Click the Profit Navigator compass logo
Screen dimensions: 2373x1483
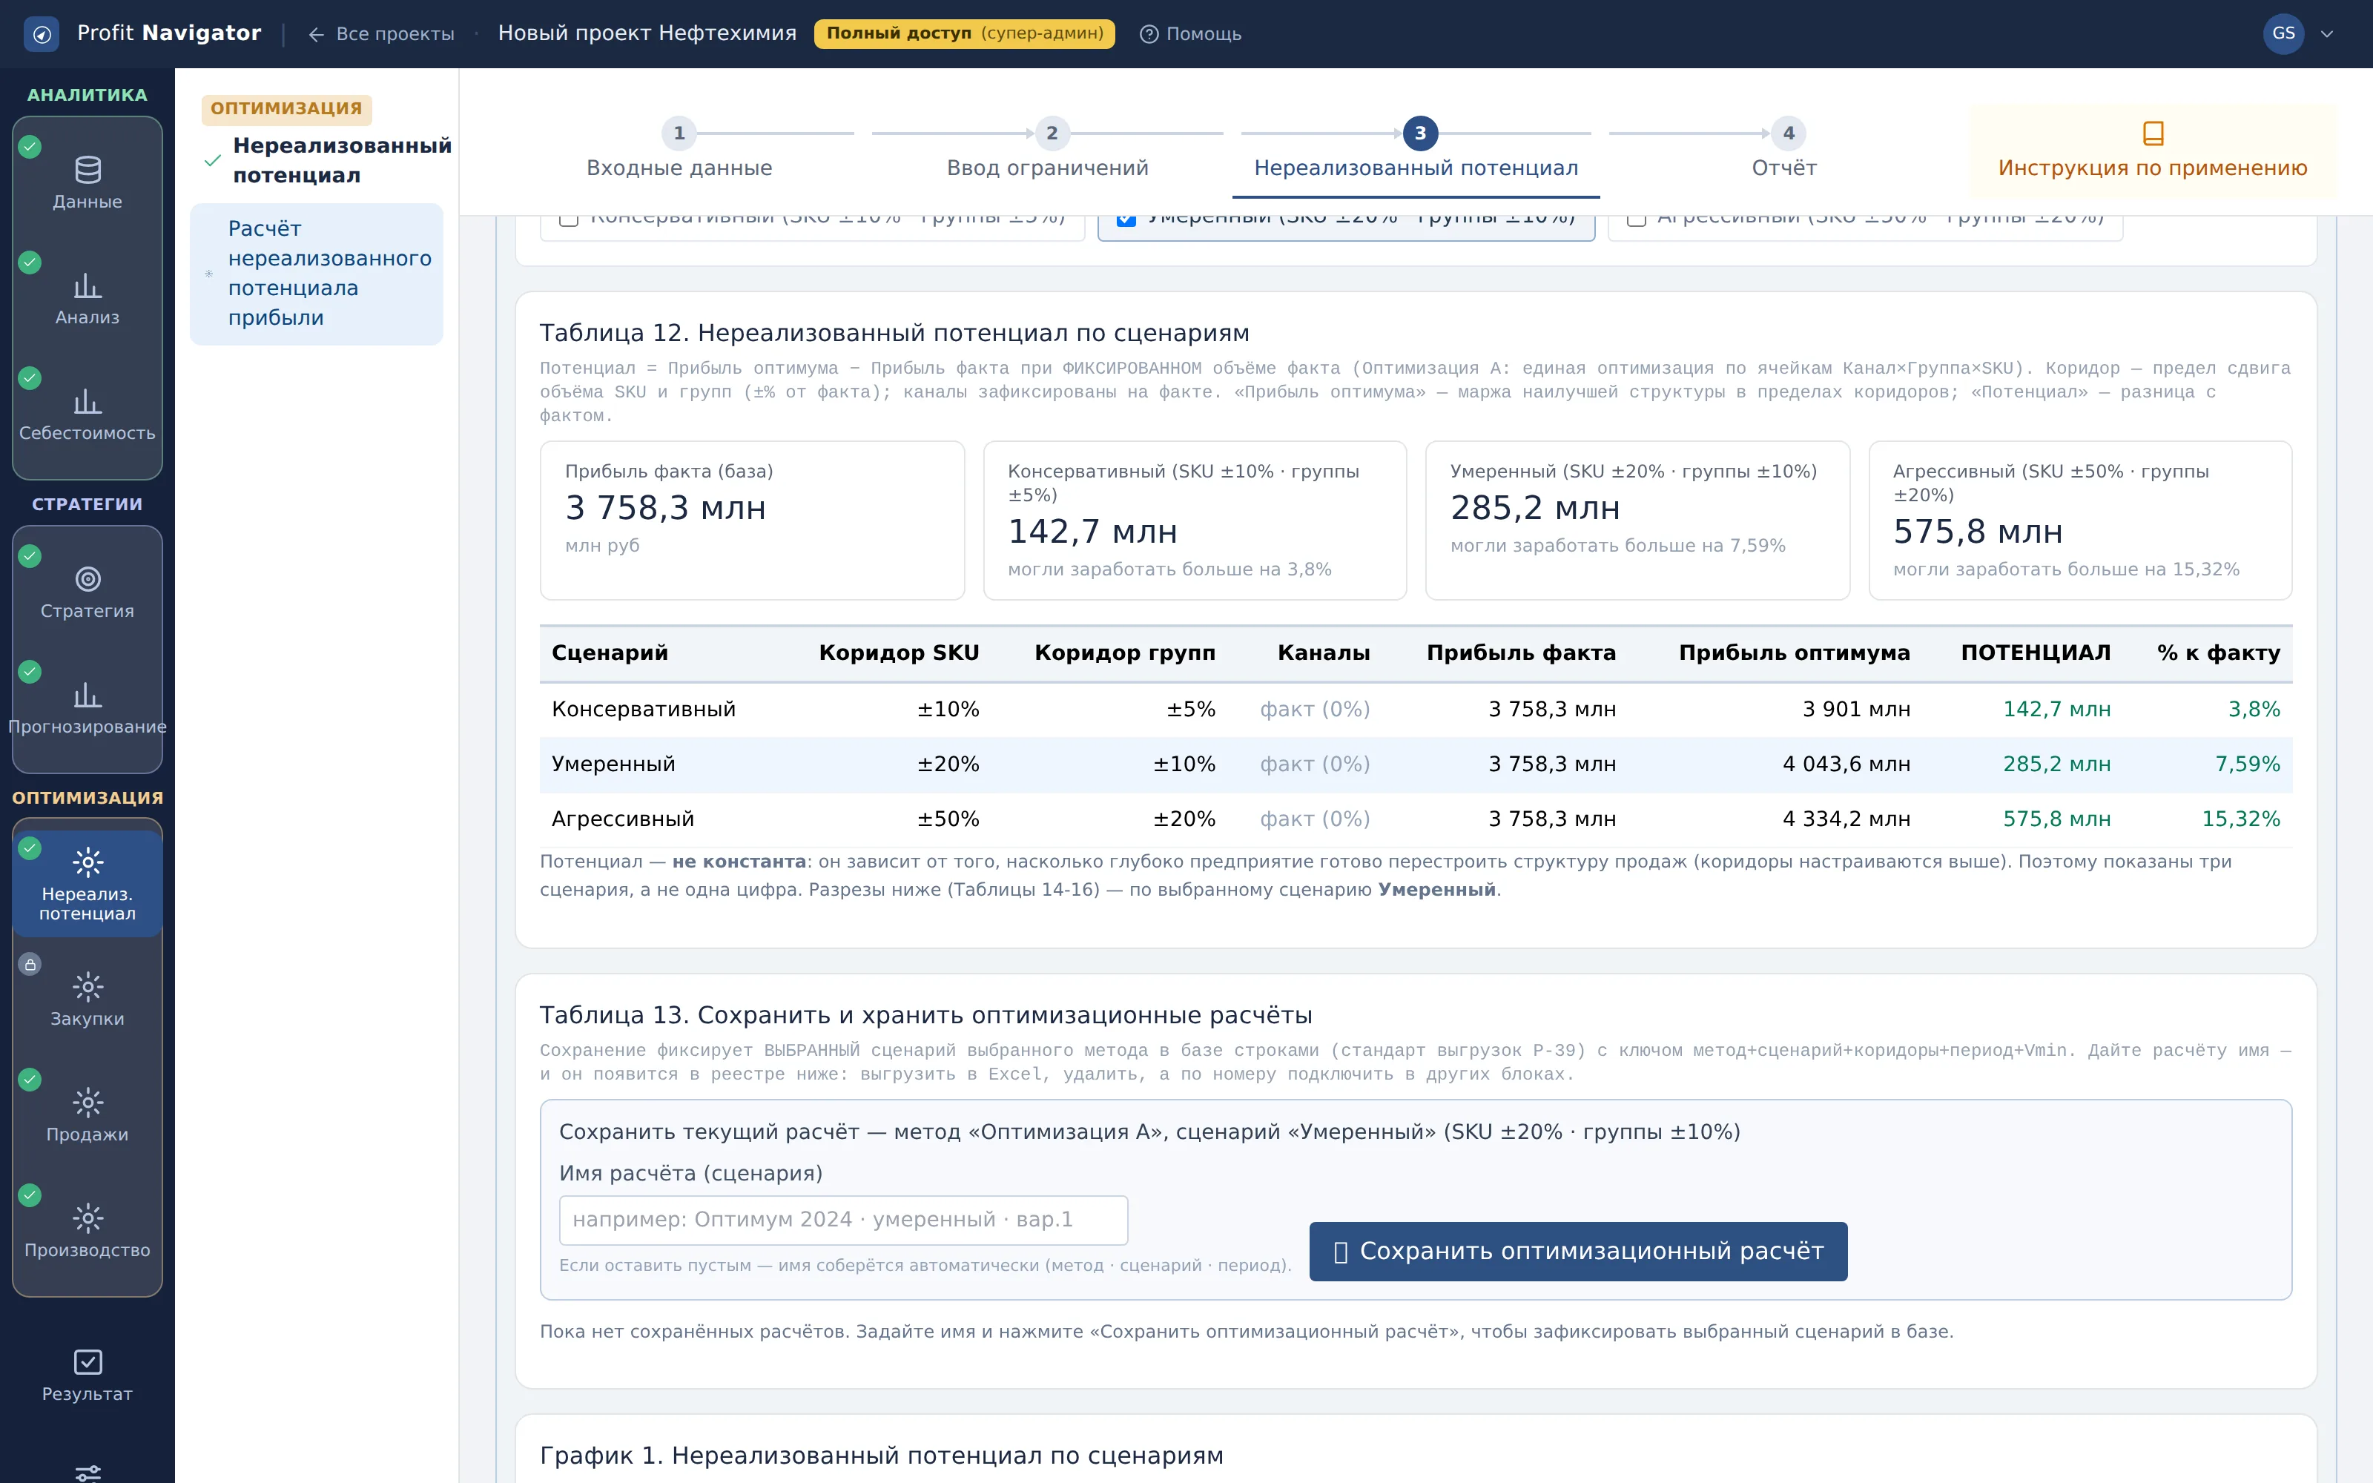pos(42,34)
